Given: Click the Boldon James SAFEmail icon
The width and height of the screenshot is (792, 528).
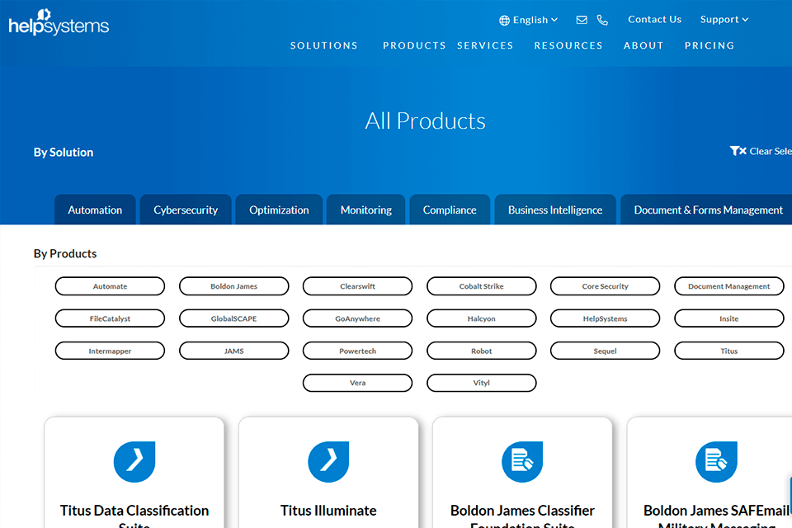Looking at the screenshot, I should (716, 462).
